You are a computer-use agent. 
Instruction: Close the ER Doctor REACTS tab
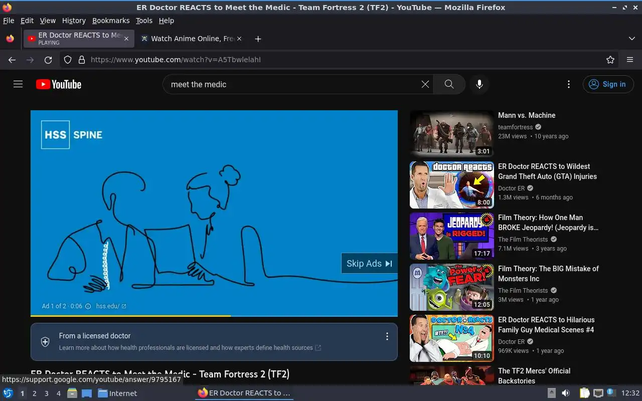click(x=126, y=39)
